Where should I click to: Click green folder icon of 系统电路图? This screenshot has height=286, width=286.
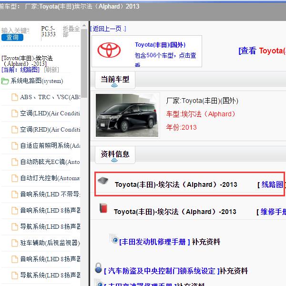coord(5,81)
